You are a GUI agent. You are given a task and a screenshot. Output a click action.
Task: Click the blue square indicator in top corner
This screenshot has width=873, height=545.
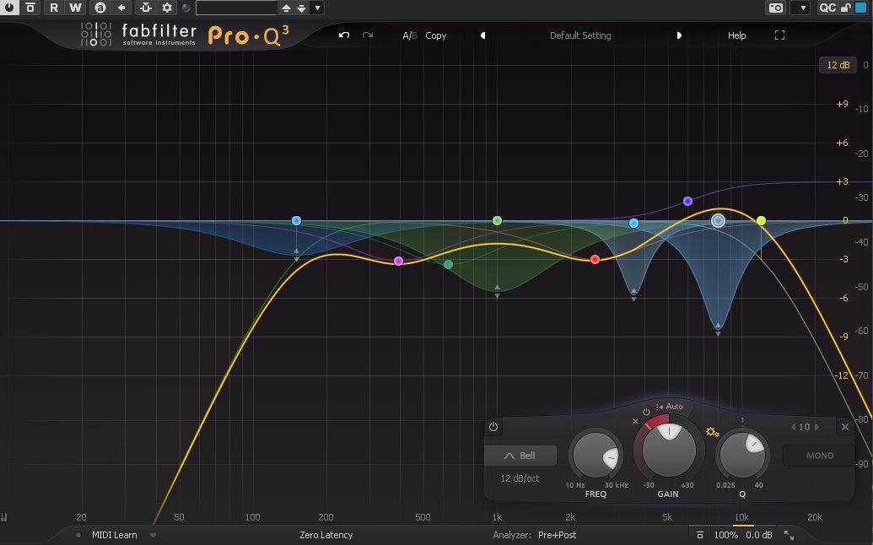tap(860, 8)
